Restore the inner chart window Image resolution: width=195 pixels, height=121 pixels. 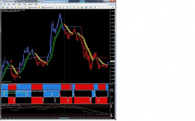(112, 4)
